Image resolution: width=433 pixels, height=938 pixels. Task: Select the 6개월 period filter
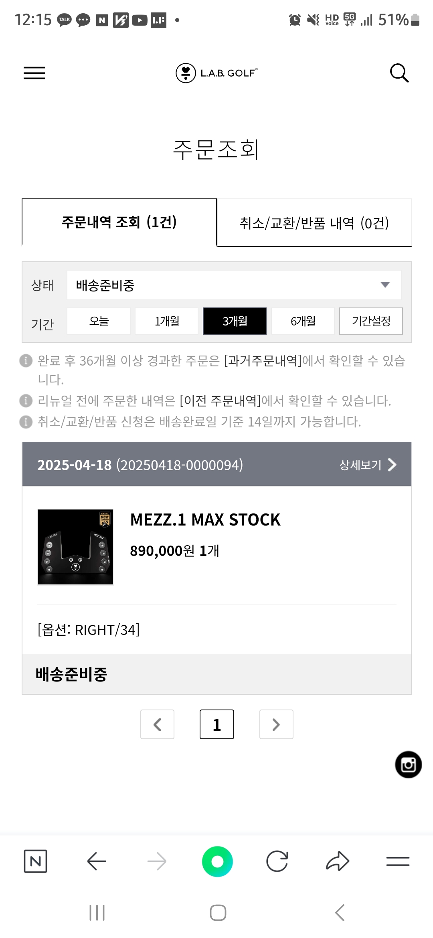click(303, 321)
